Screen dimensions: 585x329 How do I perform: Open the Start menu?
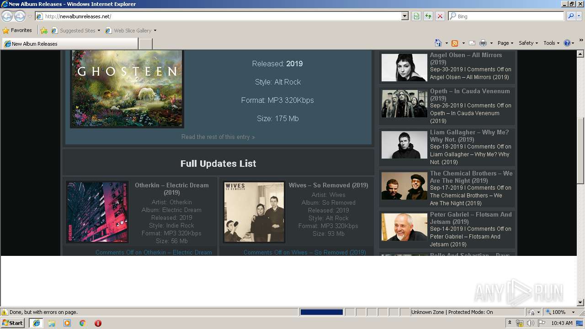[12, 323]
